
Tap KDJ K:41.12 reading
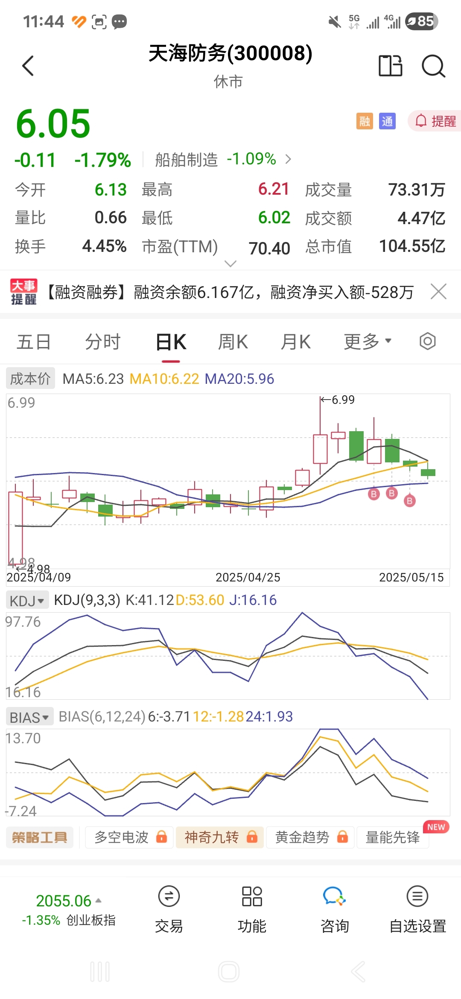149,600
